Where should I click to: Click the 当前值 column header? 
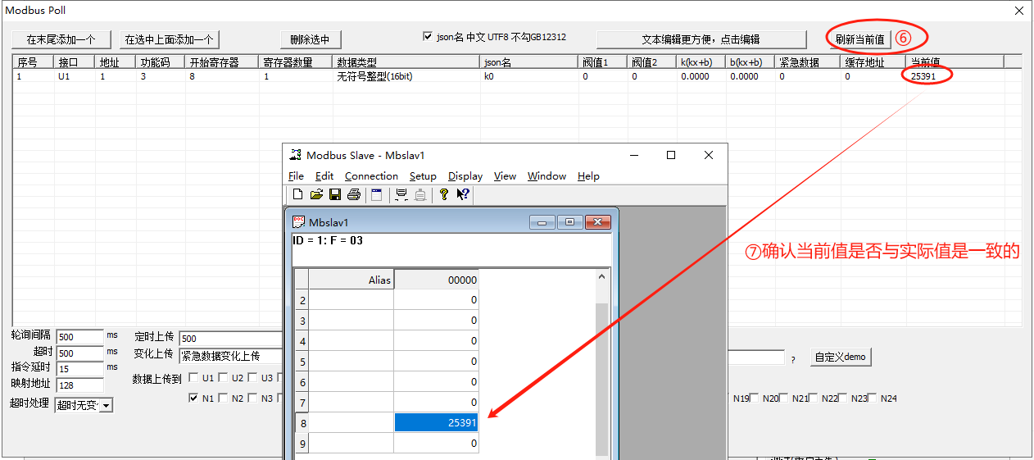[955, 61]
